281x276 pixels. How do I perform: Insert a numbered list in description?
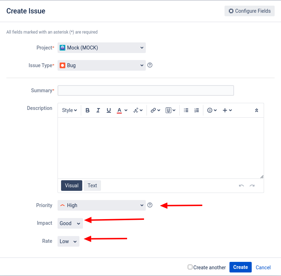(197, 110)
